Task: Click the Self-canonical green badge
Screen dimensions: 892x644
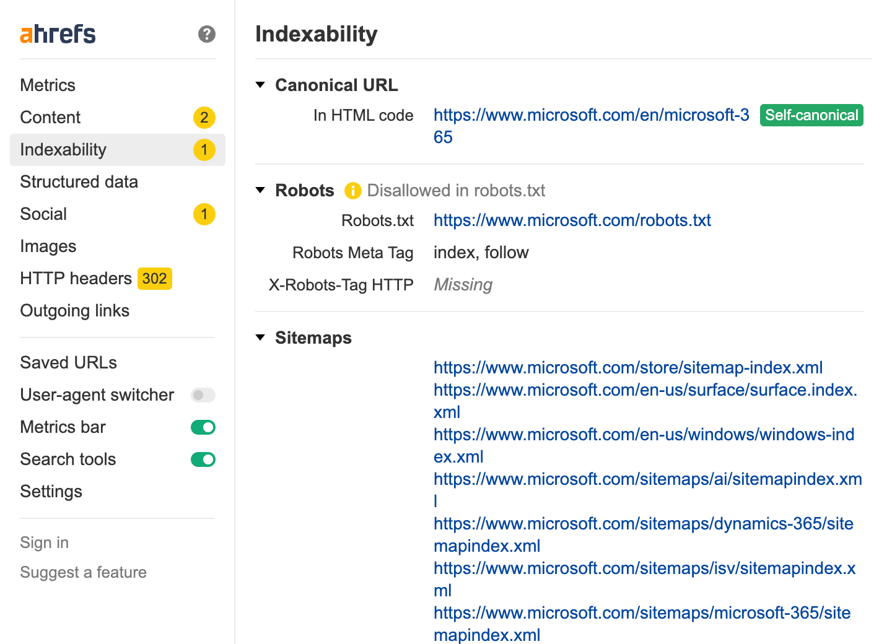Action: 811,115
